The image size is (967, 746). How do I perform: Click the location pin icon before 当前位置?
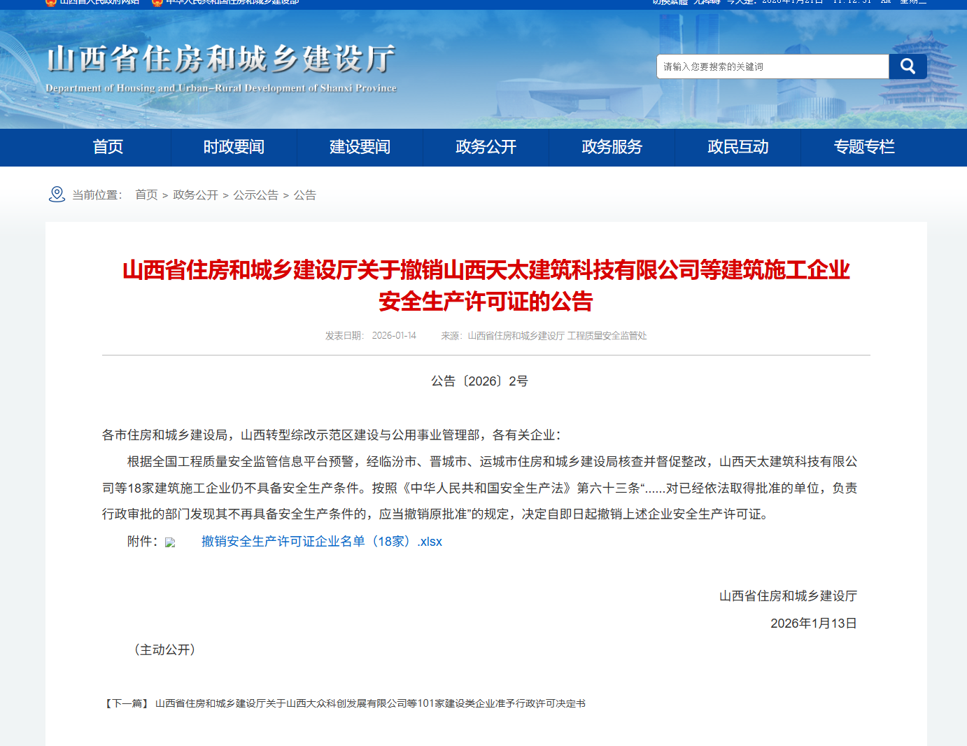(57, 195)
